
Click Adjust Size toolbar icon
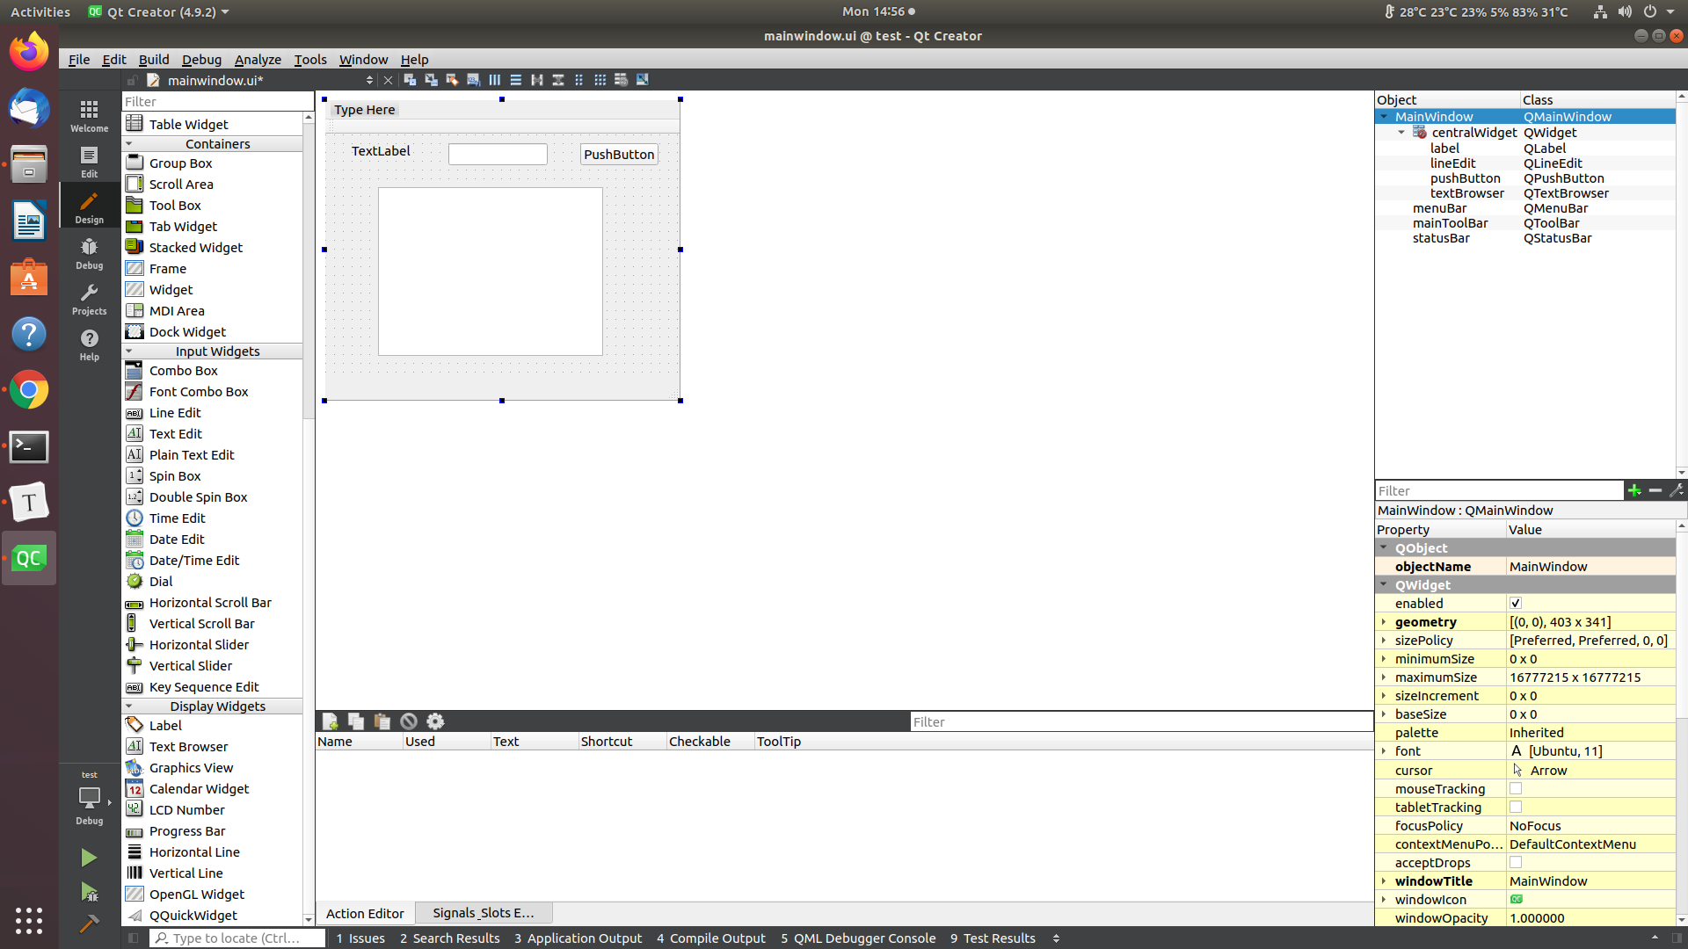click(643, 80)
